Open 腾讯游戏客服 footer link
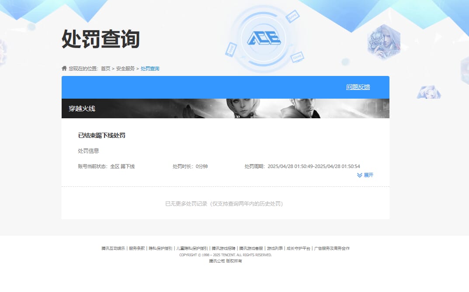 point(251,248)
